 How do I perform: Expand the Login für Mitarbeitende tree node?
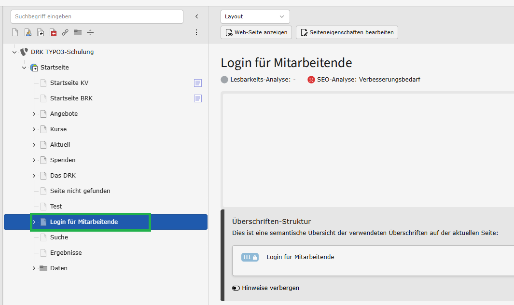(34, 222)
